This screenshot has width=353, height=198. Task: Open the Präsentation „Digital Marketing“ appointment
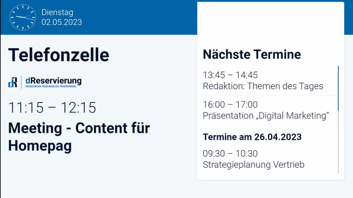(x=266, y=116)
